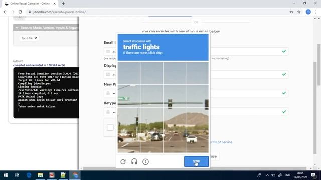321x180 pixels.
Task: Reload the jdoodle page
Action: click(x=20, y=12)
